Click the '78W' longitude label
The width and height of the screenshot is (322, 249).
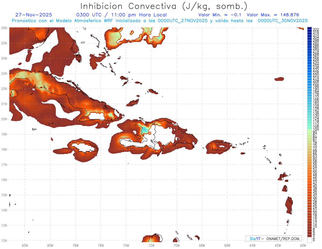[75, 245]
